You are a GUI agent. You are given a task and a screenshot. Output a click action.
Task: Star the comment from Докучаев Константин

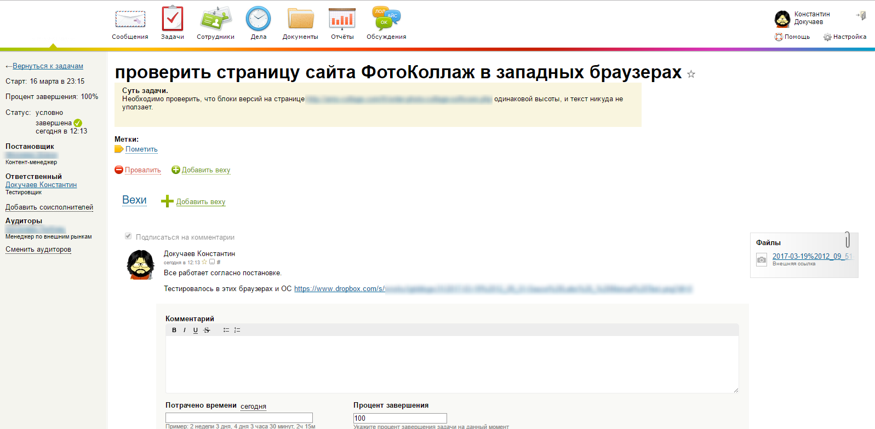click(x=204, y=262)
